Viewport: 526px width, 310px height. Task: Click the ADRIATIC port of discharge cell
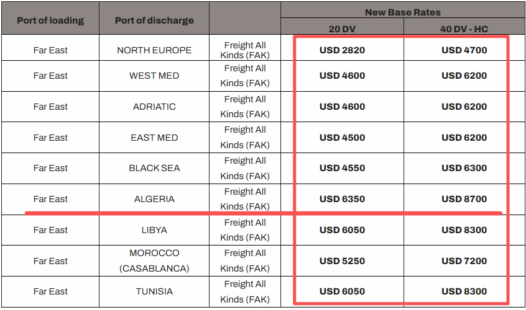[154, 107]
